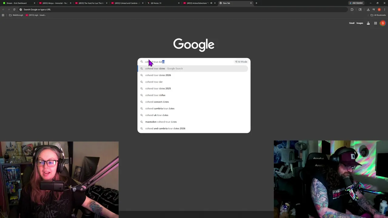The image size is (388, 218).
Task: Click the Ask Gemini button
Action: click(356, 3)
